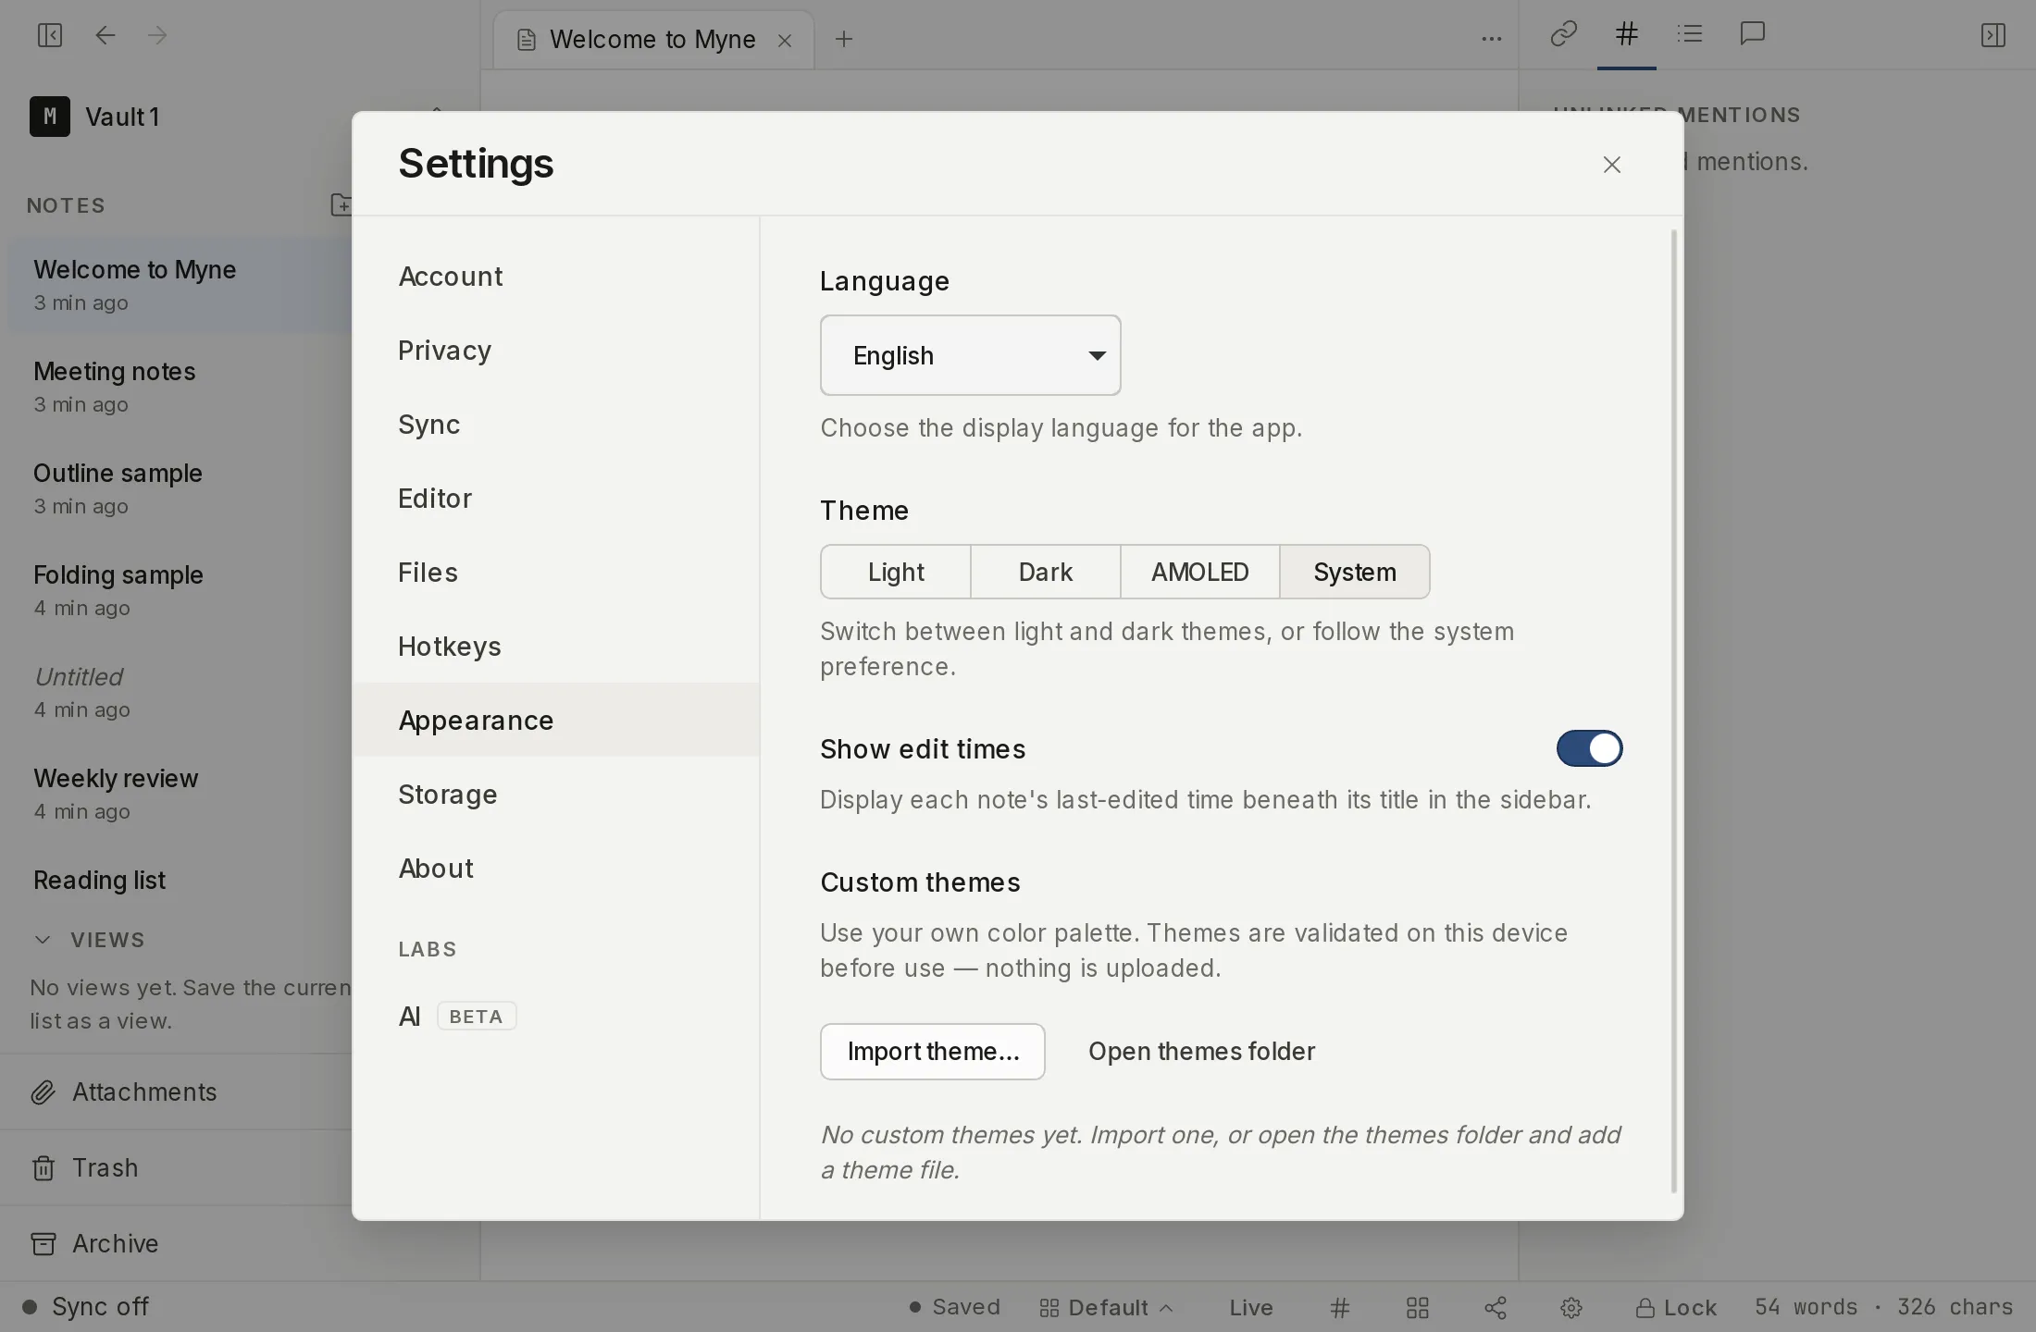Image resolution: width=2036 pixels, height=1332 pixels.
Task: Show the tags hash panel
Action: [x=1627, y=34]
